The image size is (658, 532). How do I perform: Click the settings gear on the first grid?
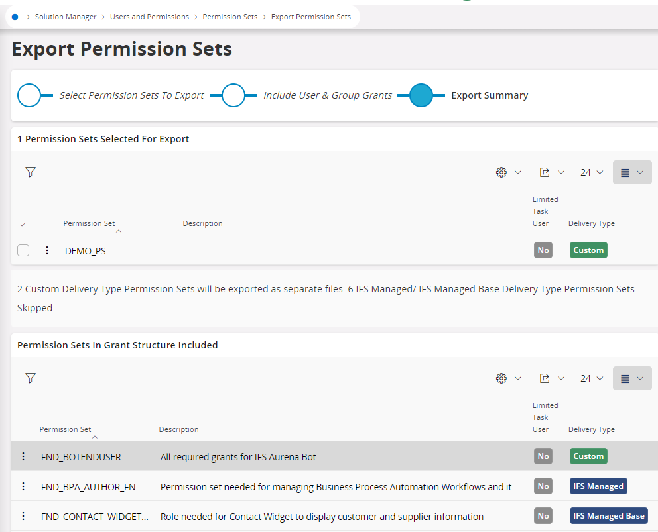(502, 172)
